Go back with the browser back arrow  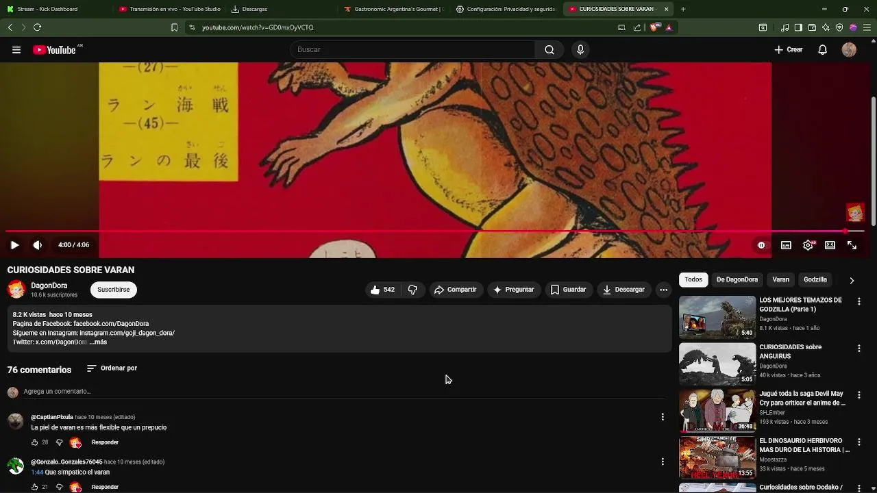(x=10, y=27)
